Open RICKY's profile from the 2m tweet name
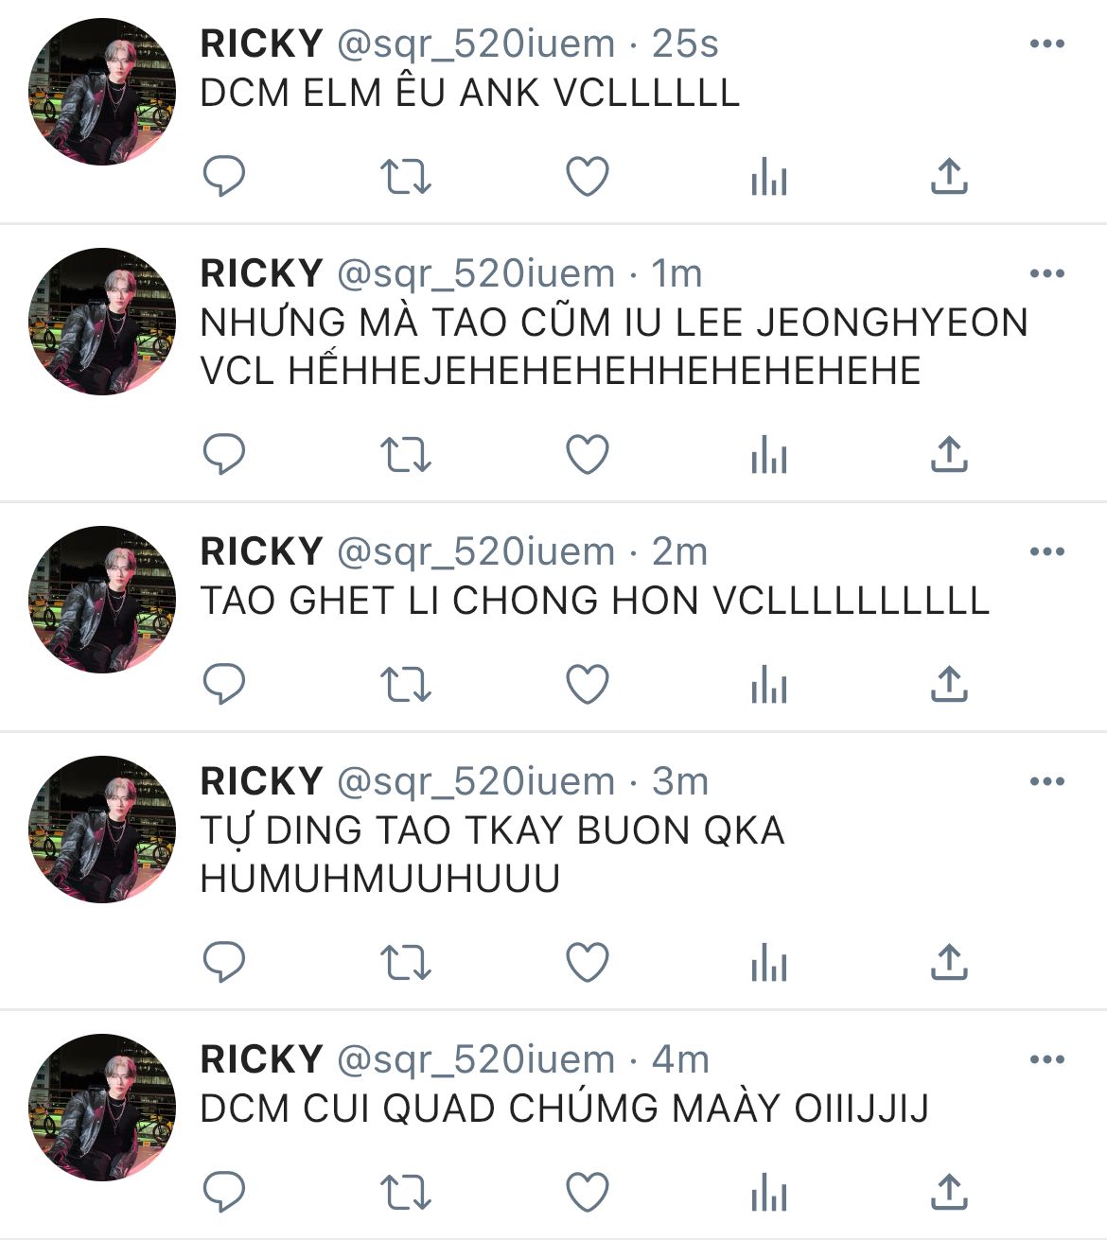This screenshot has height=1240, width=1107. pos(262,551)
